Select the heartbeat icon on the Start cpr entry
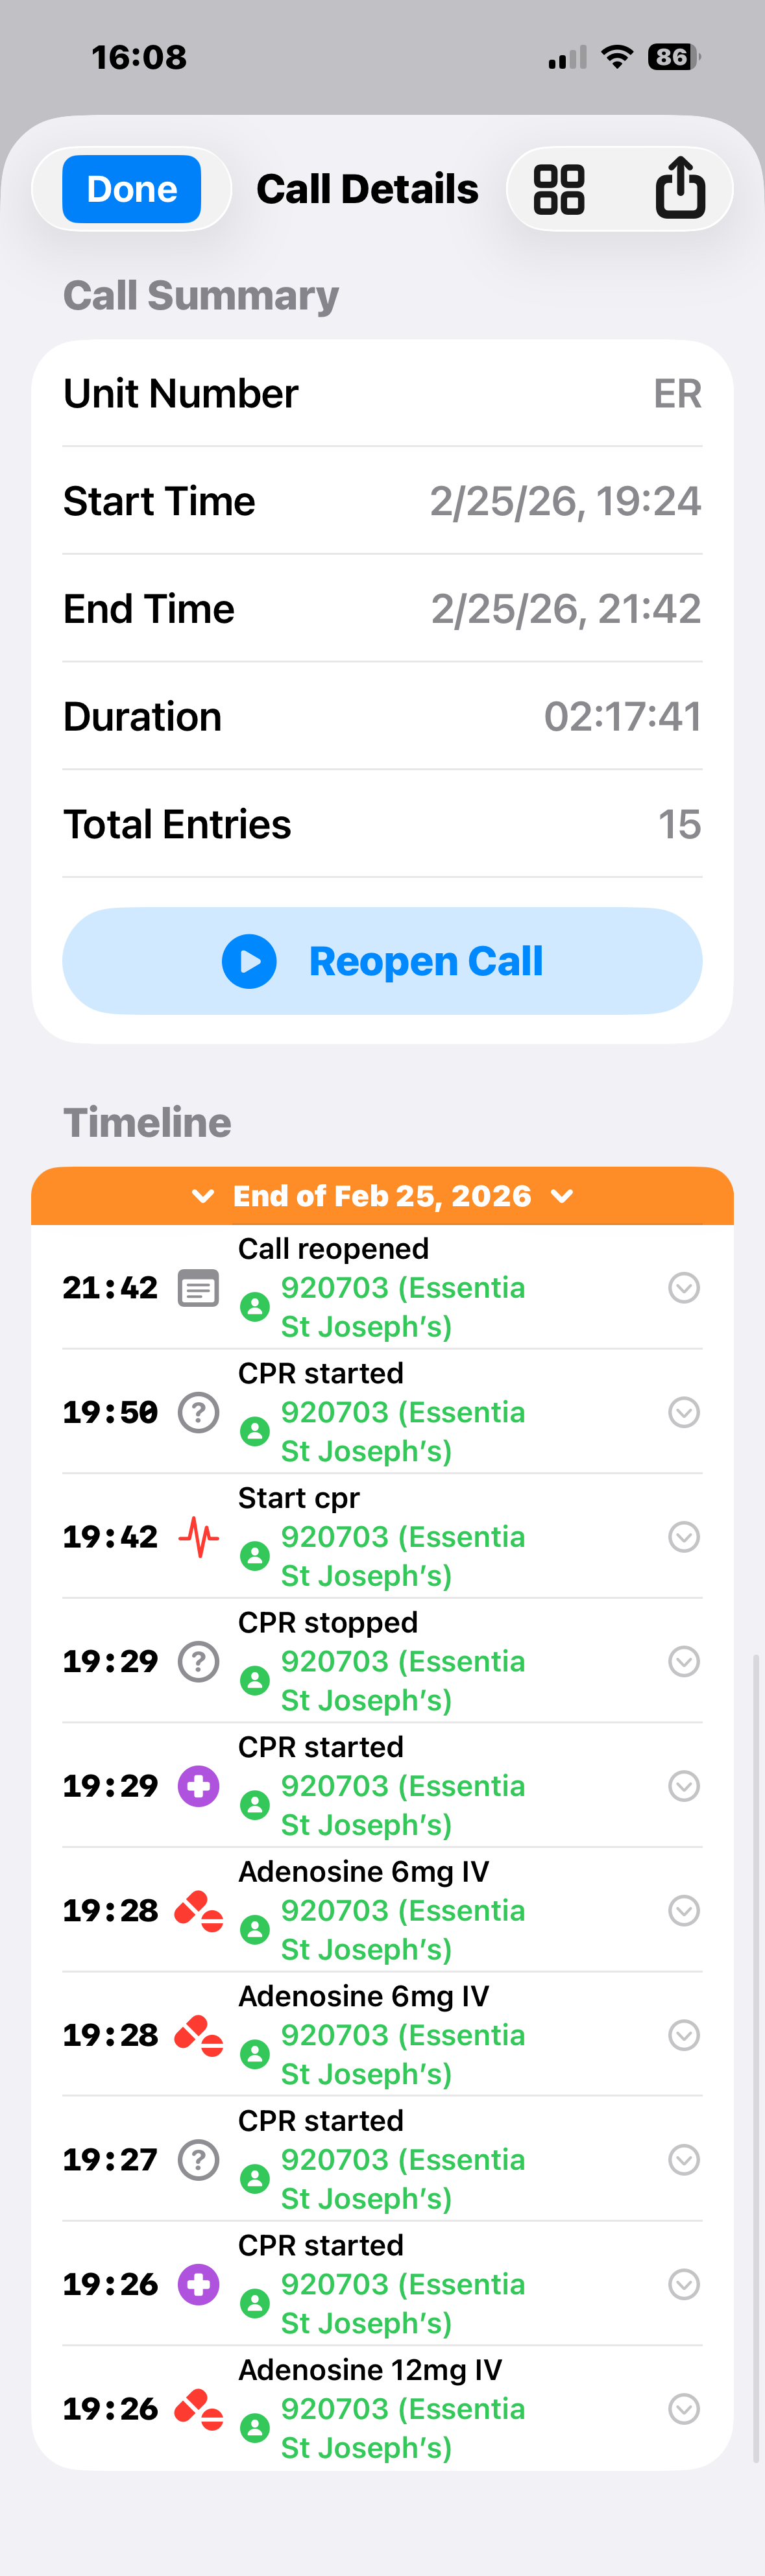This screenshot has width=765, height=2576. [198, 1537]
